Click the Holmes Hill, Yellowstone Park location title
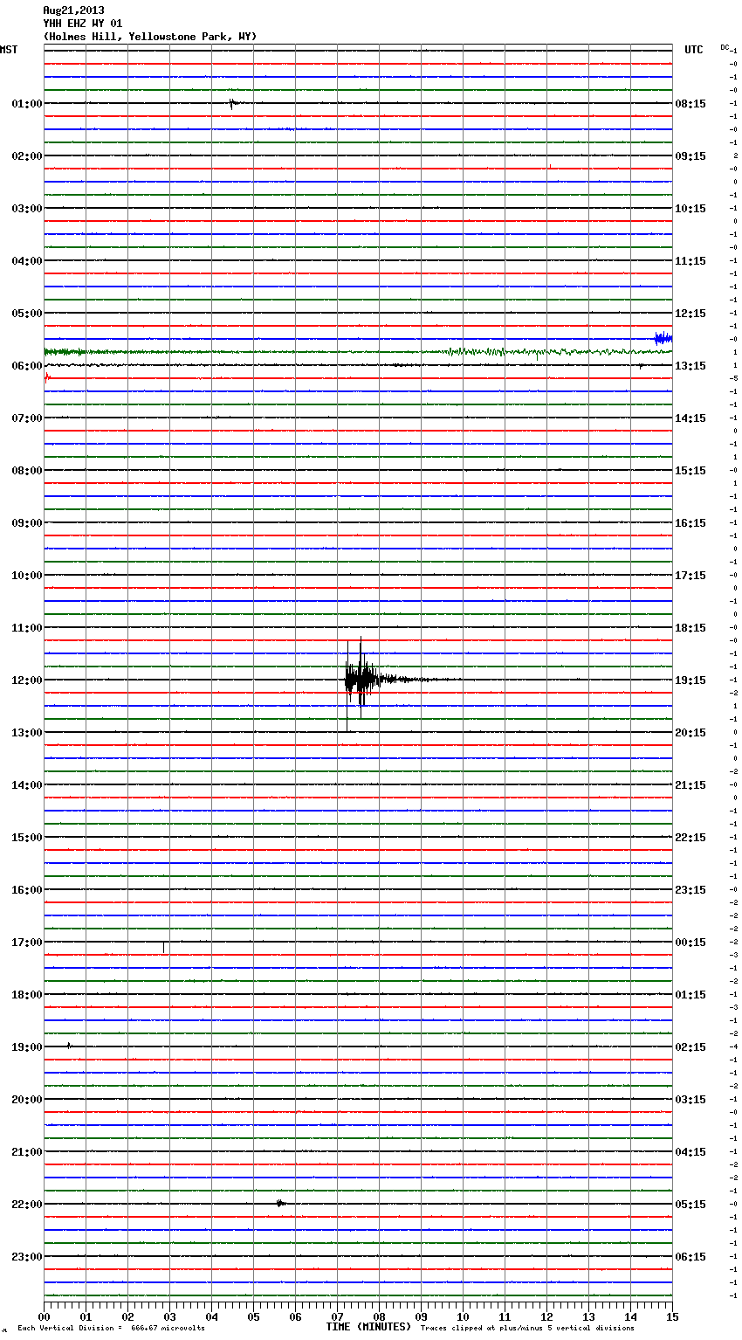Image resolution: width=742 pixels, height=1340 pixels. point(150,37)
